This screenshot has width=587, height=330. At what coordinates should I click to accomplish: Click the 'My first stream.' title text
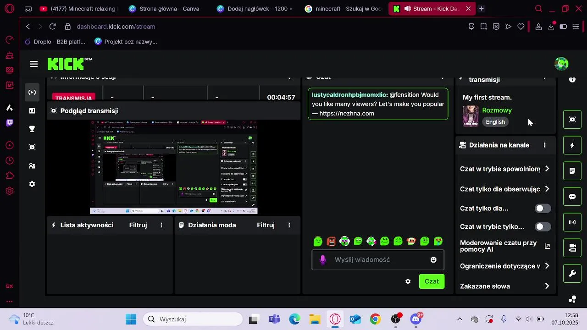click(487, 97)
